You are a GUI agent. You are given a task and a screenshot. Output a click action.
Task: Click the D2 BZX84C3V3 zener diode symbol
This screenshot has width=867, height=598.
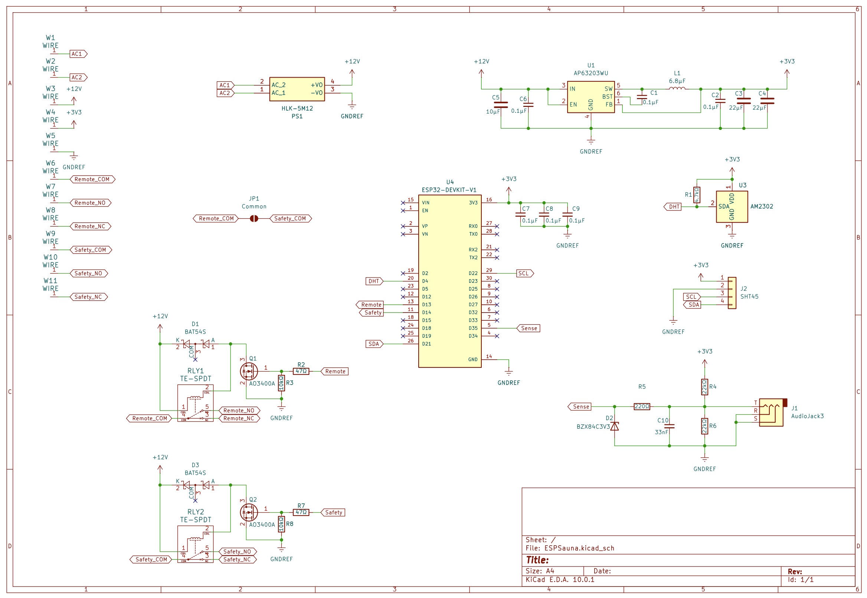[x=615, y=426]
